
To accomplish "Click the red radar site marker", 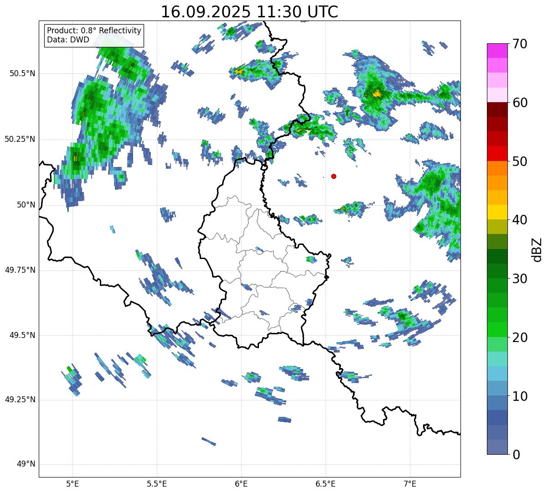I will pyautogui.click(x=334, y=176).
